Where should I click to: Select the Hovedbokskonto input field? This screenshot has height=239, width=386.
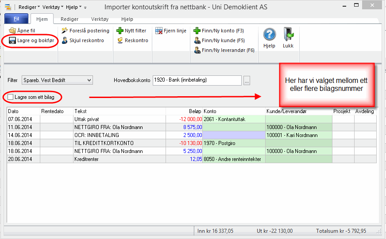tap(197, 80)
